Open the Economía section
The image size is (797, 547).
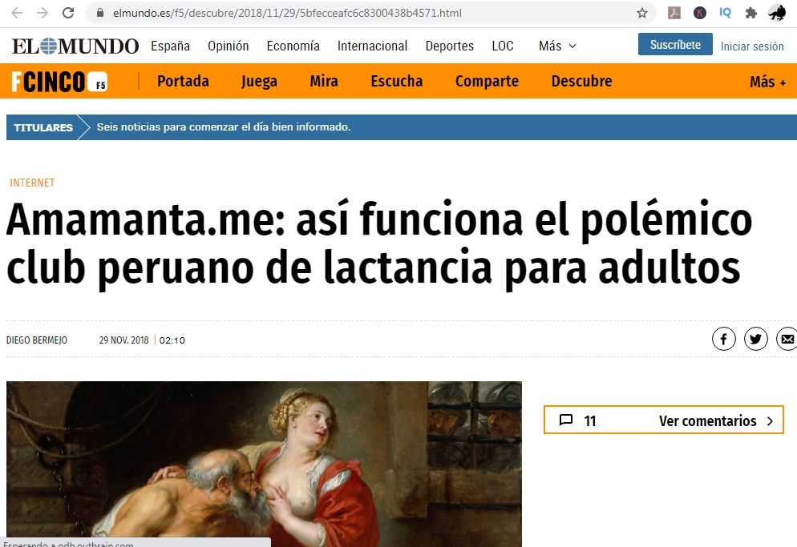click(x=293, y=46)
